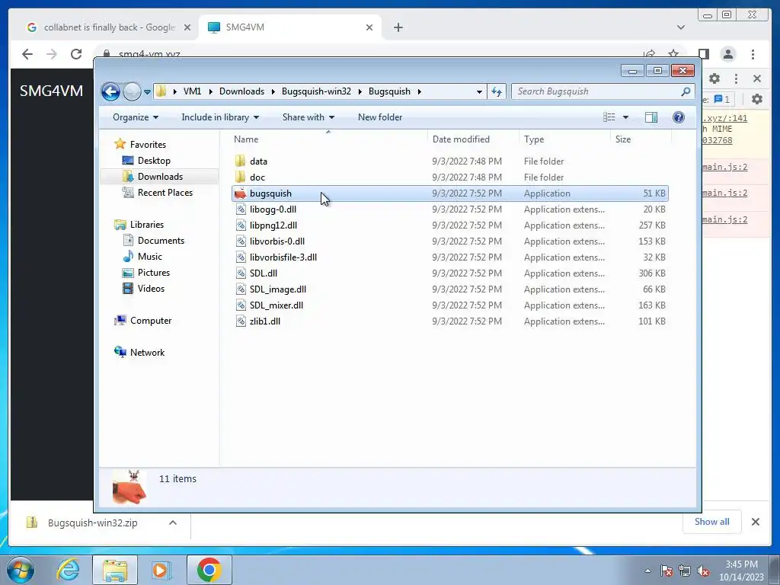
Task: Open the Pictures library
Action: (x=154, y=273)
